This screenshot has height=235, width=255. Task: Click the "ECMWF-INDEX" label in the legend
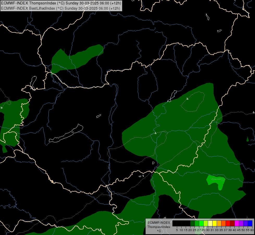[159, 223]
